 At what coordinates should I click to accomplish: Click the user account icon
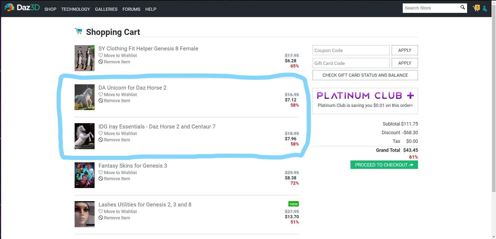485,9
